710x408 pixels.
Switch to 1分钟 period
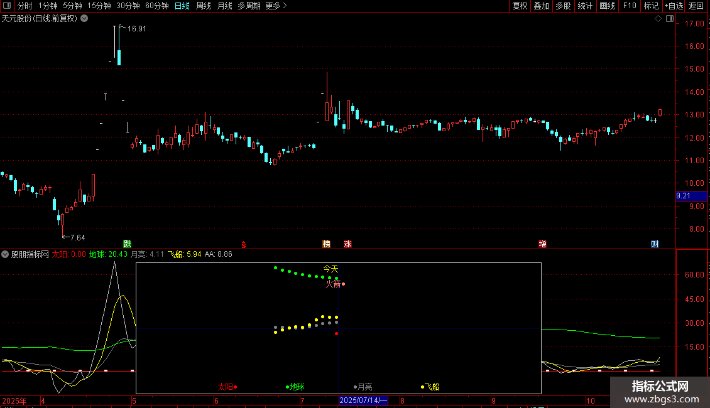pos(48,6)
